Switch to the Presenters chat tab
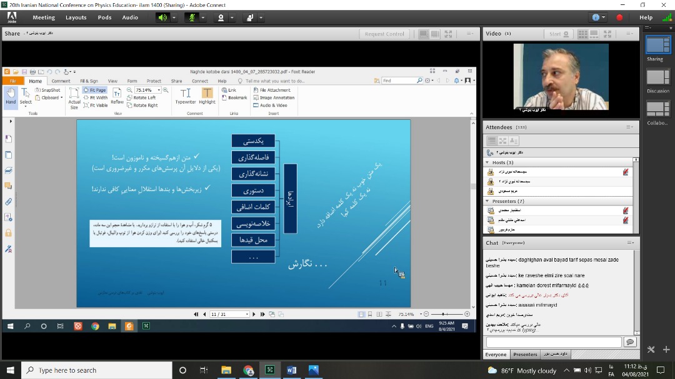Viewport: 675px width, 379px height. click(525, 355)
